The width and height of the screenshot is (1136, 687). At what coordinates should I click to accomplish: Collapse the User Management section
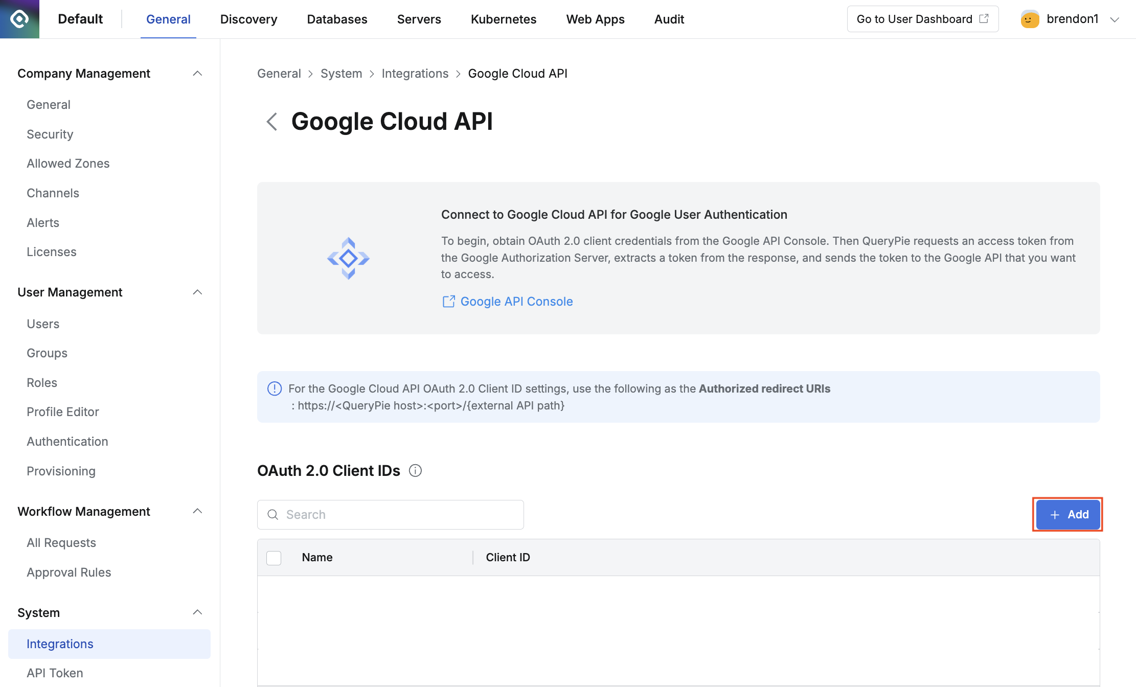pos(197,292)
